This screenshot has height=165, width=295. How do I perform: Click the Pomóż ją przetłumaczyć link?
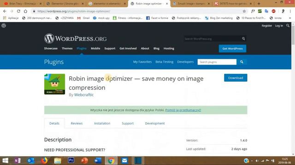[x=183, y=110]
